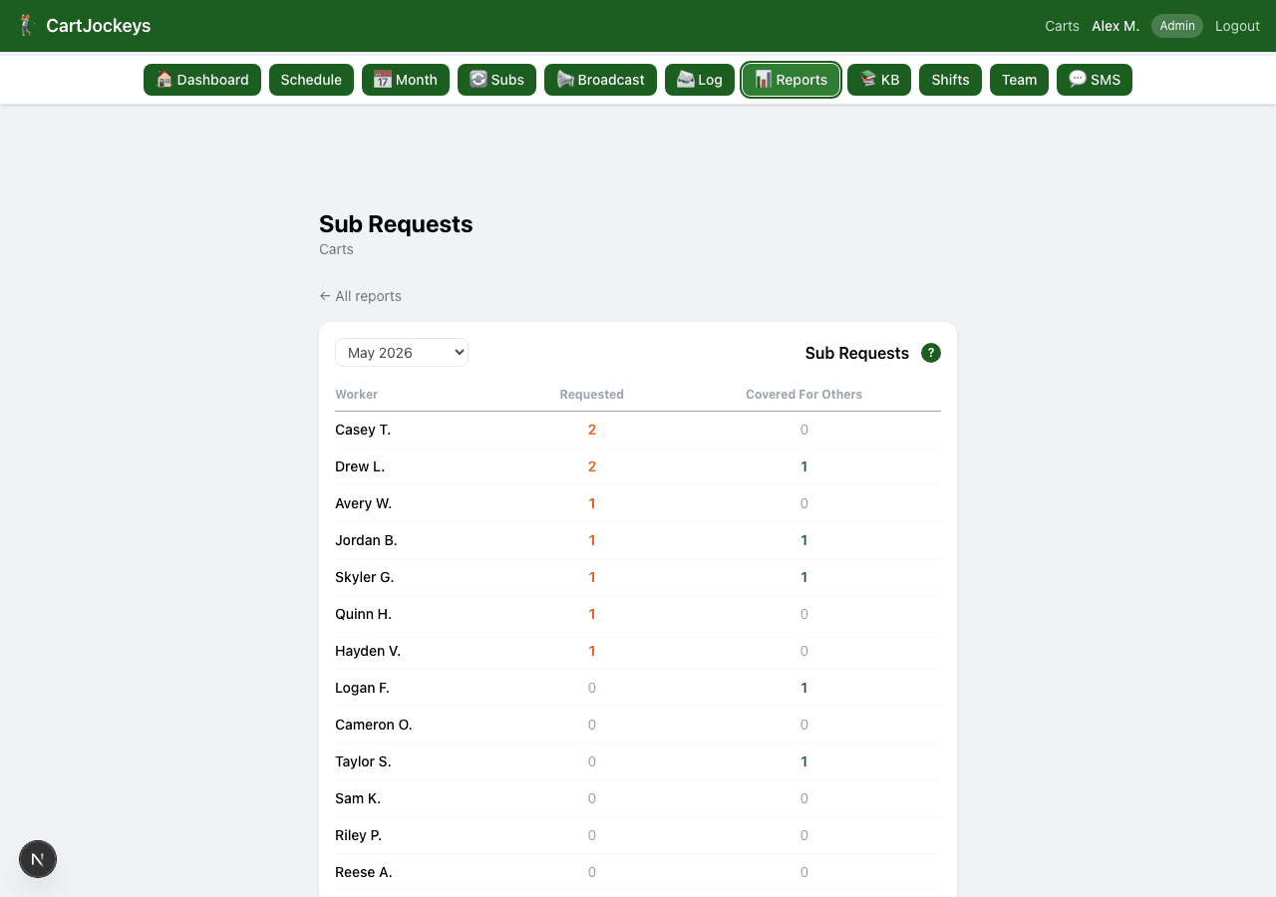Screen dimensions: 1276x897
Task: Select the Taylor S. row name
Action: coord(363,761)
